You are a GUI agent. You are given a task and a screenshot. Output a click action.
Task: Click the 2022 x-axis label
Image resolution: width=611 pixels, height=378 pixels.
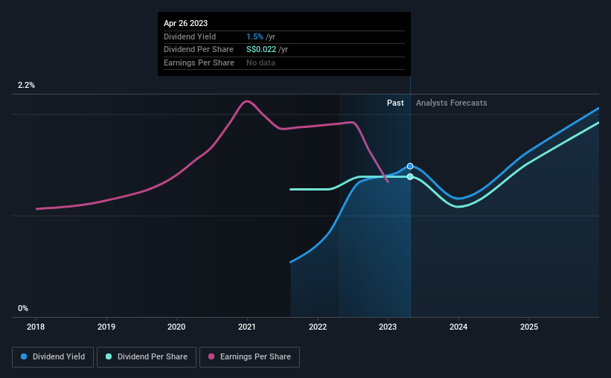coord(318,327)
